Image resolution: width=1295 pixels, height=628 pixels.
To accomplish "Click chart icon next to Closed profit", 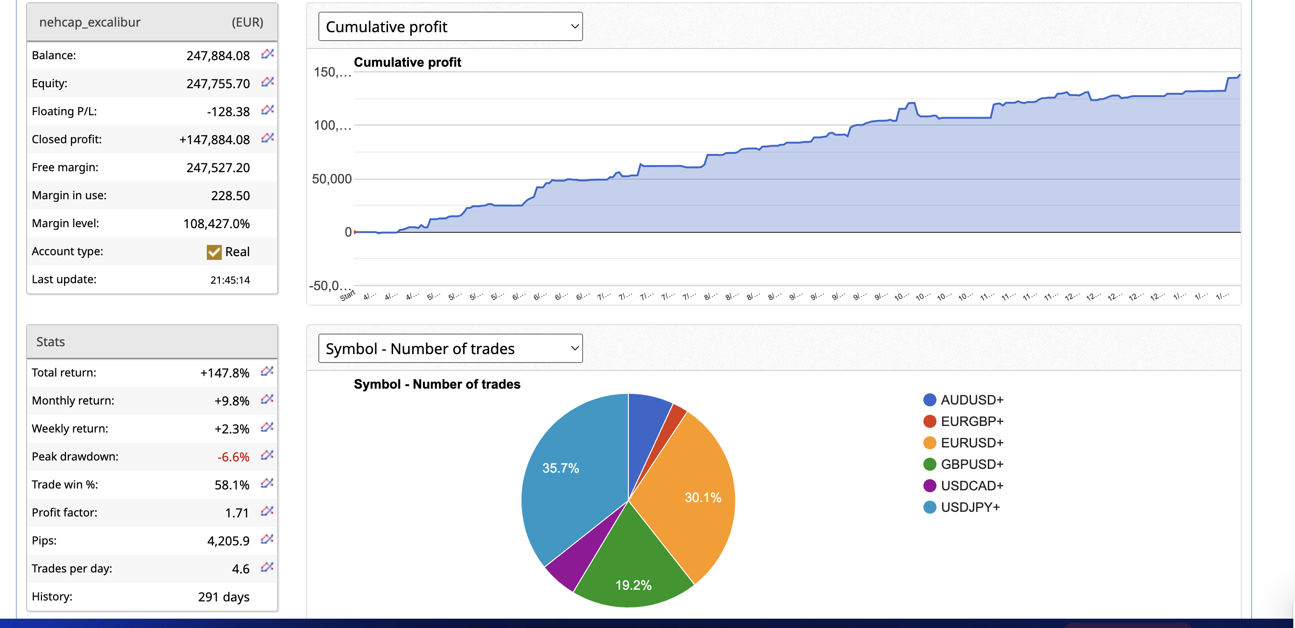I will click(267, 138).
